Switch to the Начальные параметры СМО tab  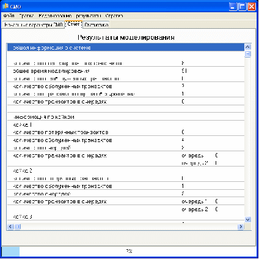[x=34, y=25]
